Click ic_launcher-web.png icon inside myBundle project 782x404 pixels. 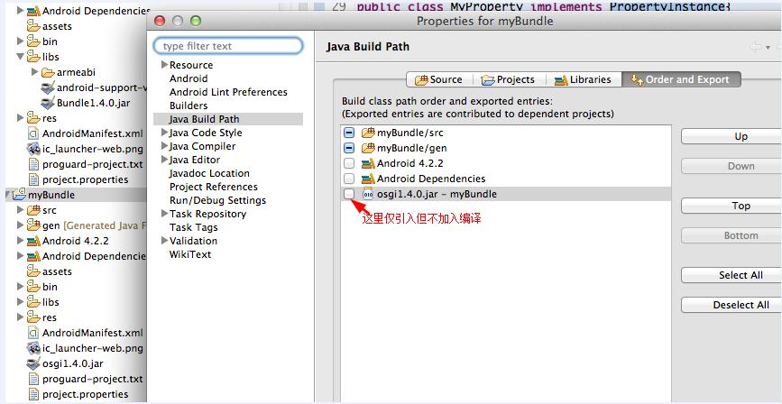[x=33, y=348]
